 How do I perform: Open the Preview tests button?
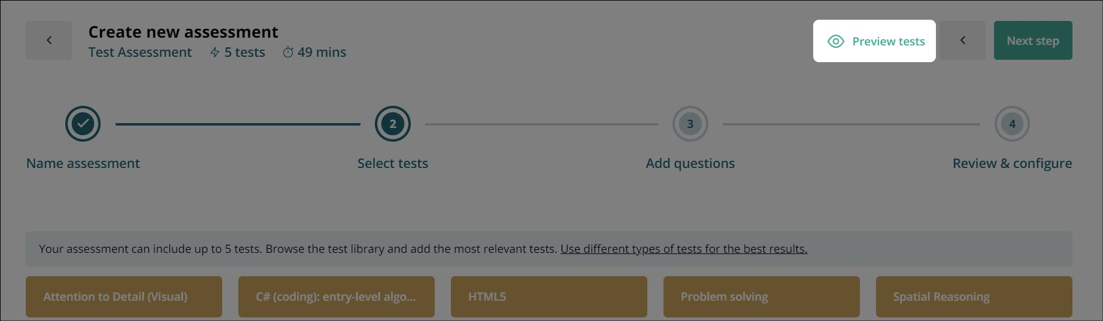click(x=874, y=41)
